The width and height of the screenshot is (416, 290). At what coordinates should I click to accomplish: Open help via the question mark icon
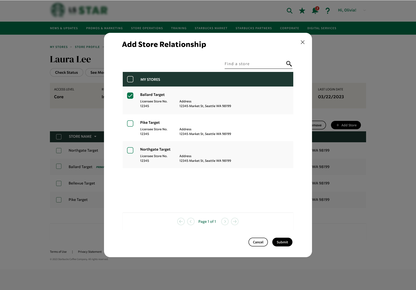pyautogui.click(x=328, y=11)
